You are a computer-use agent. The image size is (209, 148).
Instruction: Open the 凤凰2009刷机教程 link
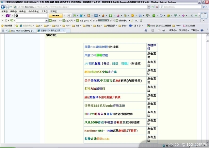coord(96,47)
